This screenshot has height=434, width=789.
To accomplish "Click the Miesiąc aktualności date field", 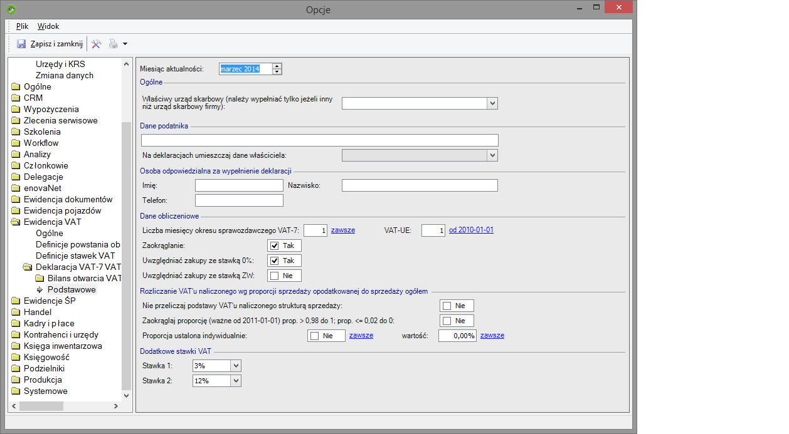I will coord(245,69).
